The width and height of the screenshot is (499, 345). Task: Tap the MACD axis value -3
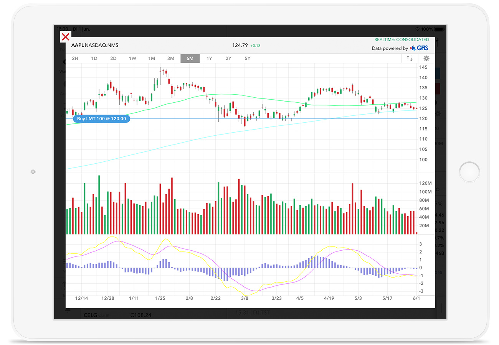[421, 291]
